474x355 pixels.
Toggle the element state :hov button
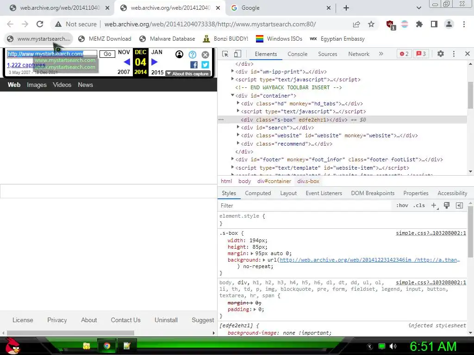[402, 205]
